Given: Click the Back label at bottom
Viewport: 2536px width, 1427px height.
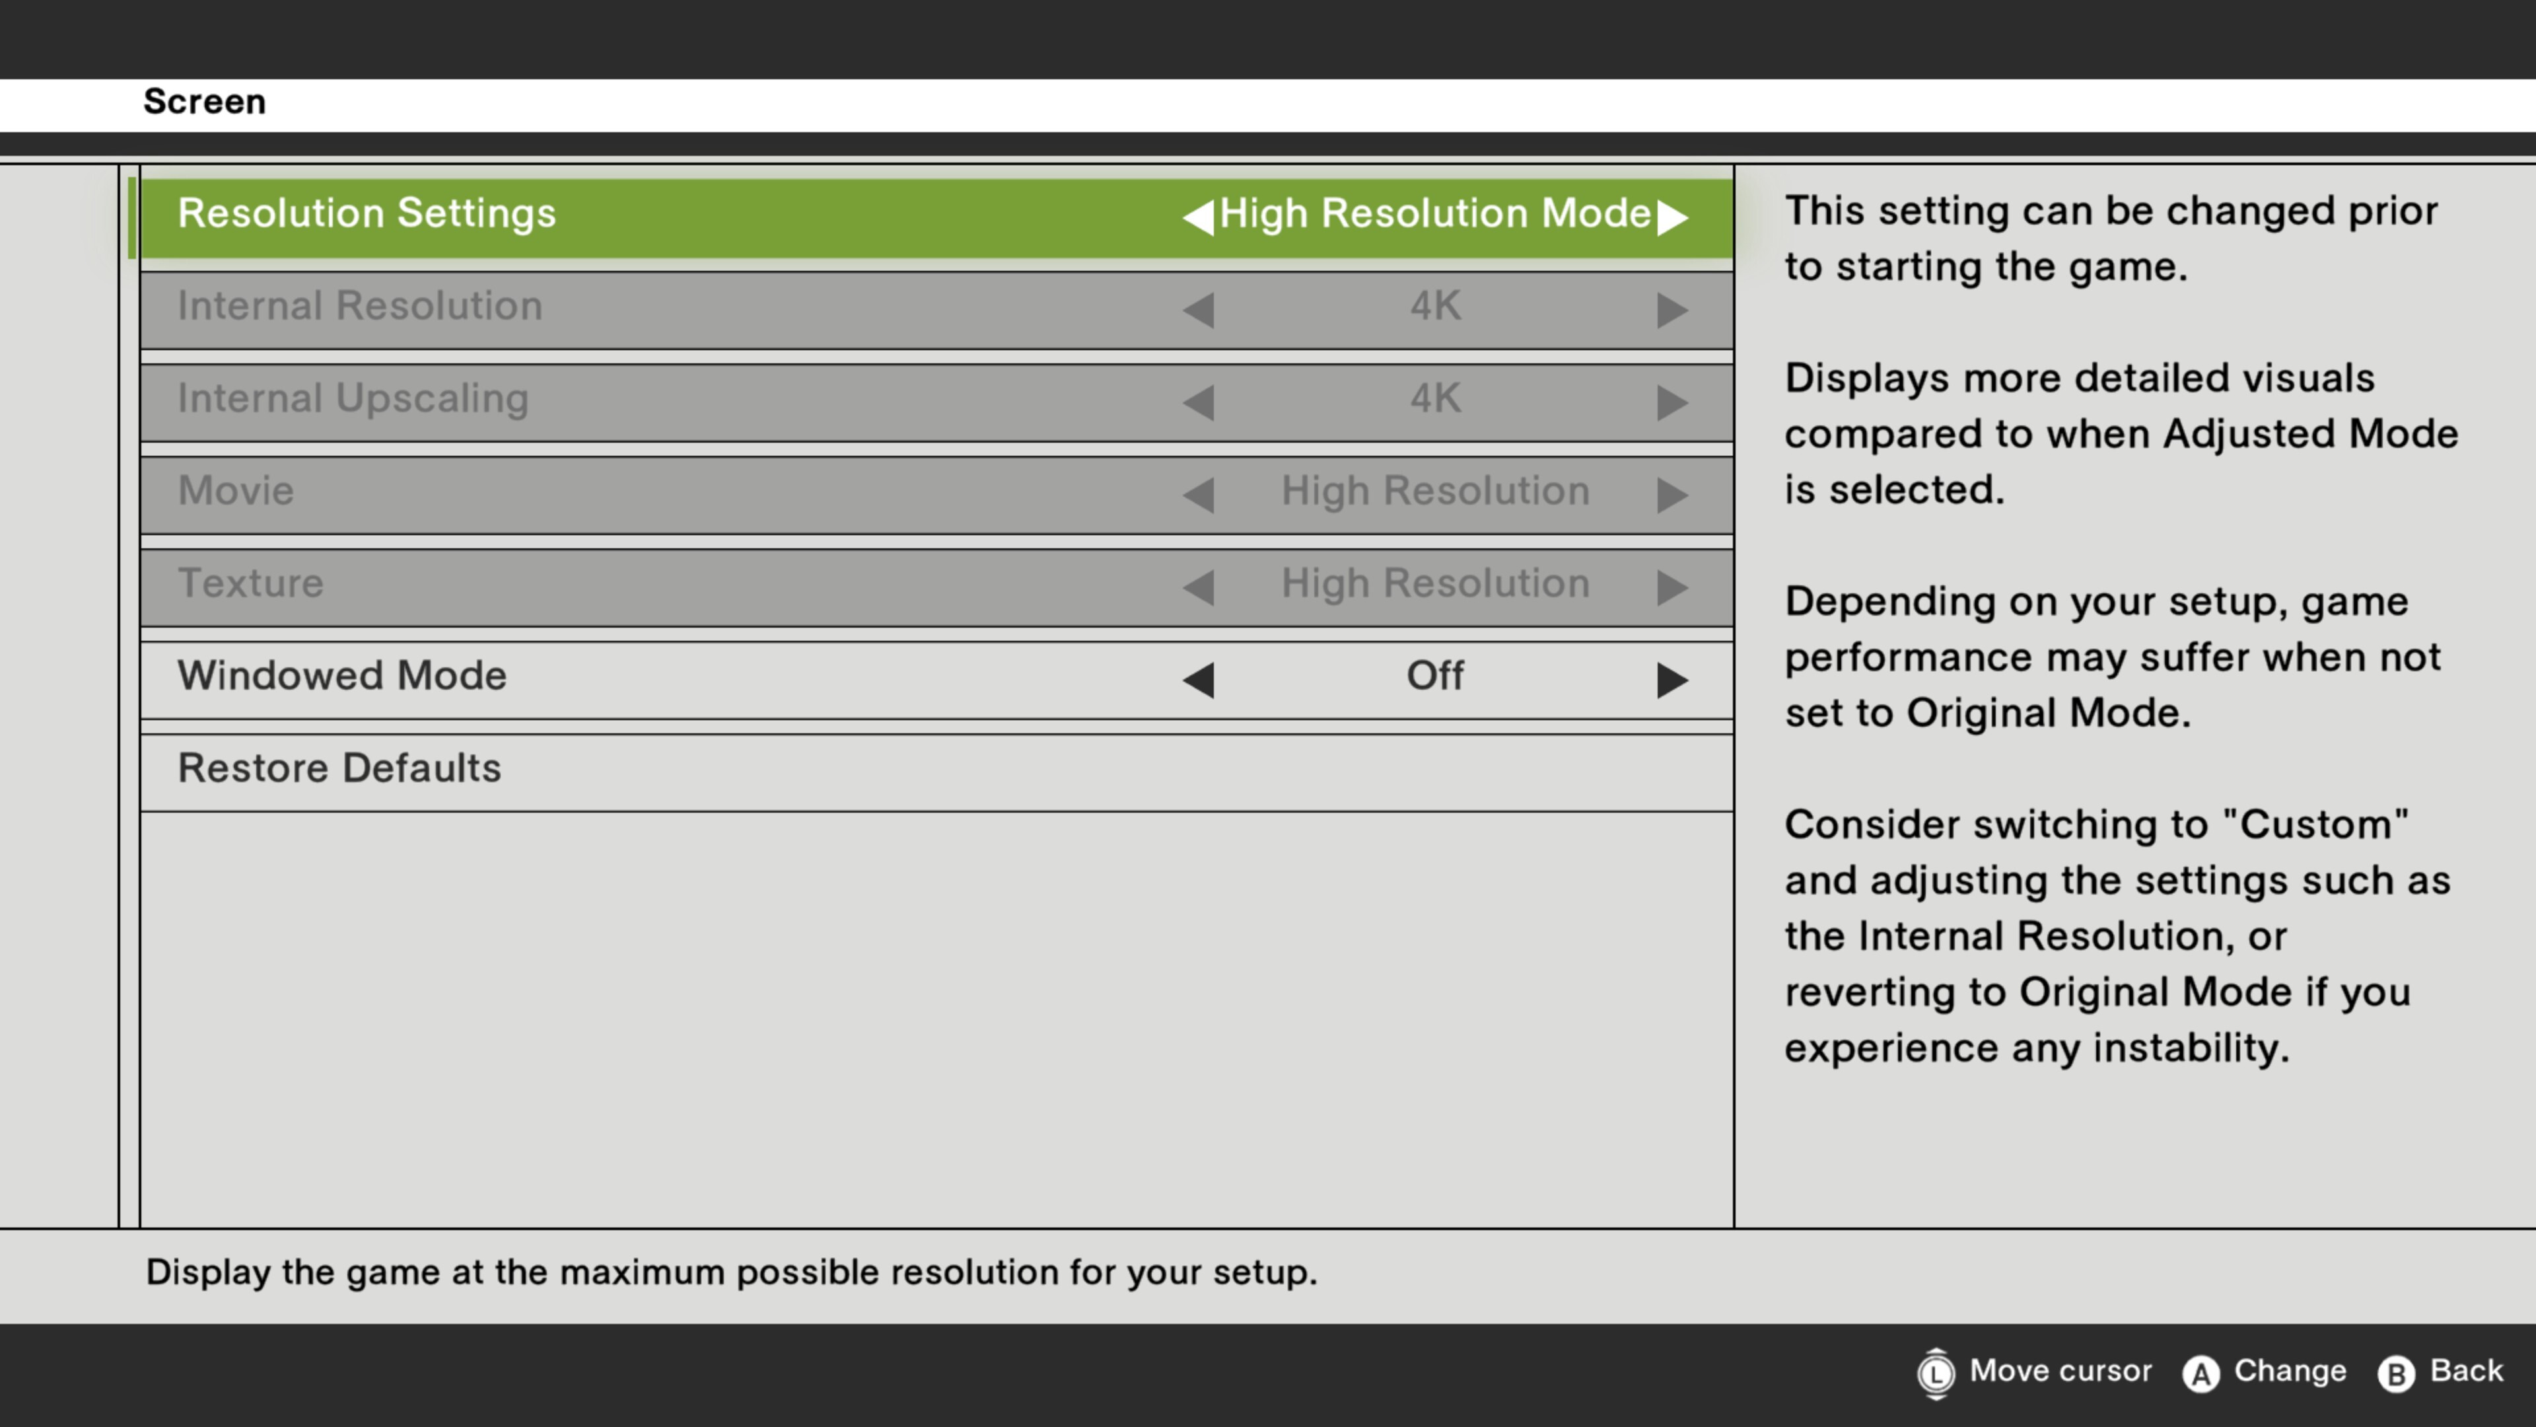Looking at the screenshot, I should (x=2466, y=1371).
